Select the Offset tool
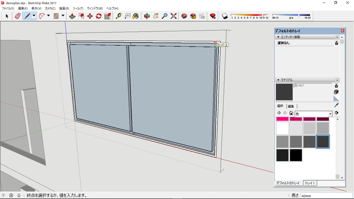 click(81, 16)
